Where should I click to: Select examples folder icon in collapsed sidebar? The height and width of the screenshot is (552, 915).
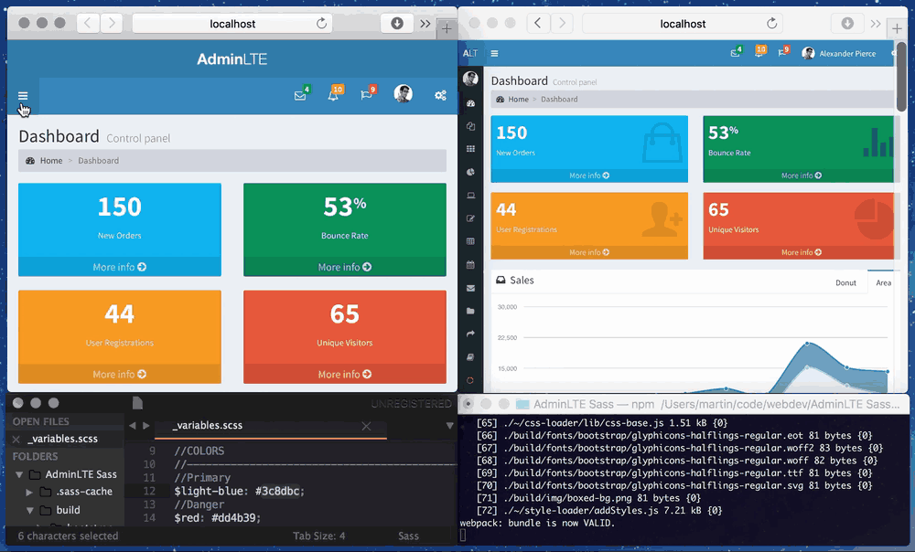coord(470,311)
